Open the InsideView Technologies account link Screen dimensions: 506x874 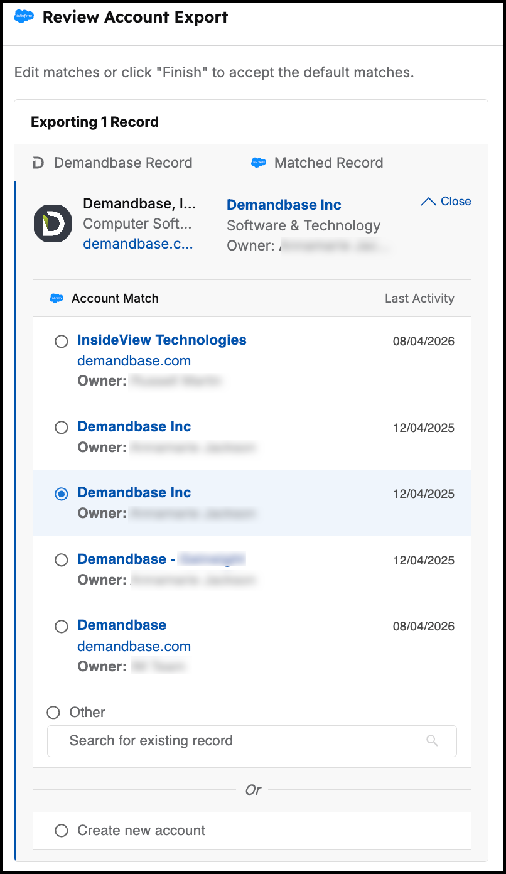click(162, 340)
